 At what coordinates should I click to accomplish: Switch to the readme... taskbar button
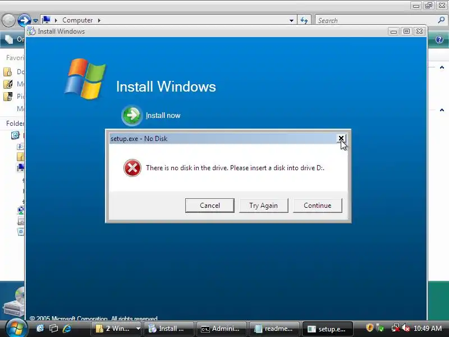coord(274,329)
